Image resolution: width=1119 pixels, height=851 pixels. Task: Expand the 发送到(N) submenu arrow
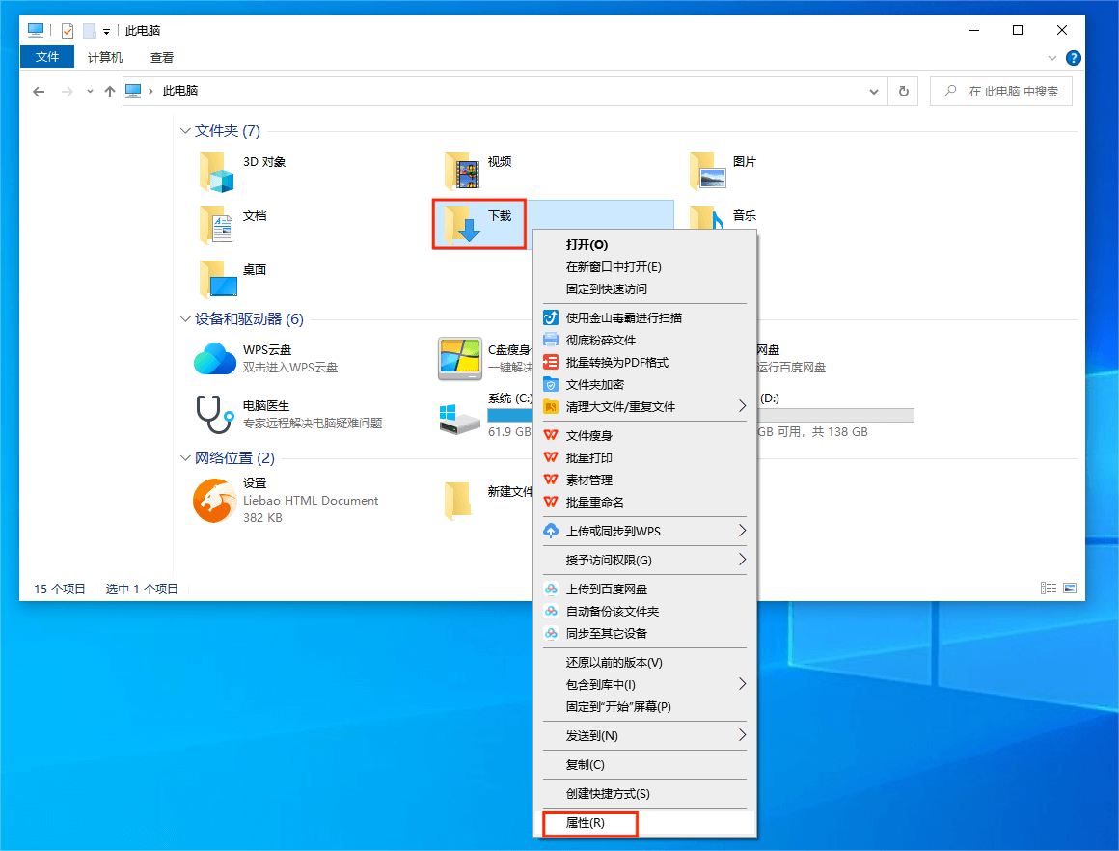(x=741, y=736)
